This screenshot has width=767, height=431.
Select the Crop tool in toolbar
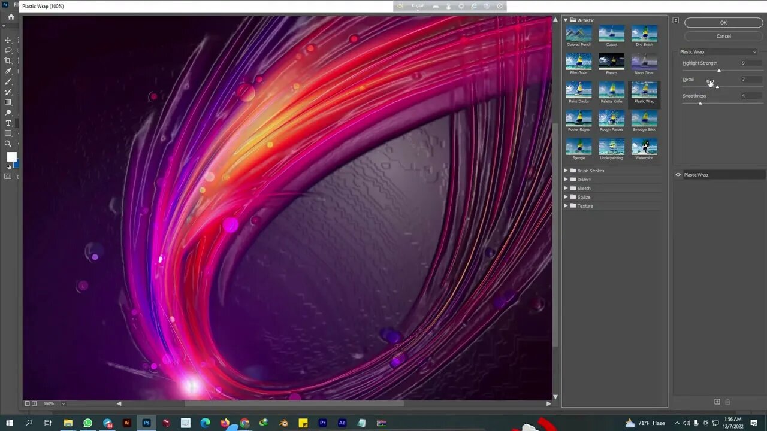(8, 60)
